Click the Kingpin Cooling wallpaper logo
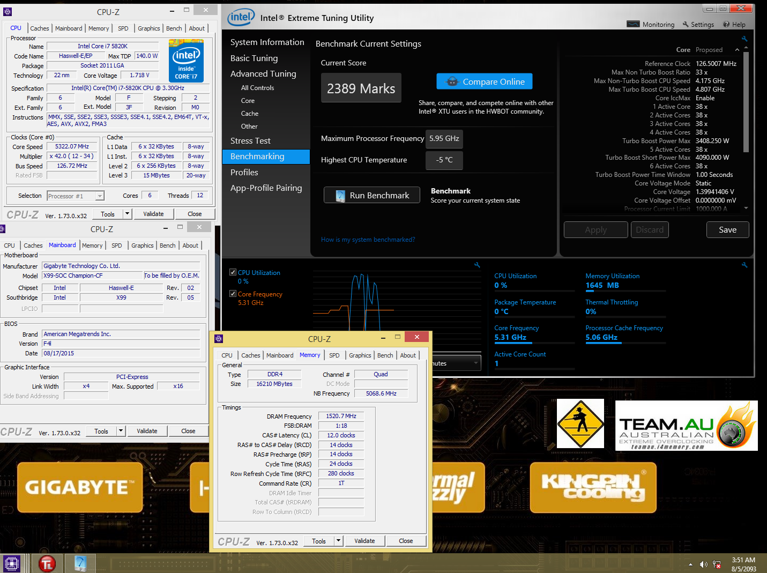 click(593, 487)
